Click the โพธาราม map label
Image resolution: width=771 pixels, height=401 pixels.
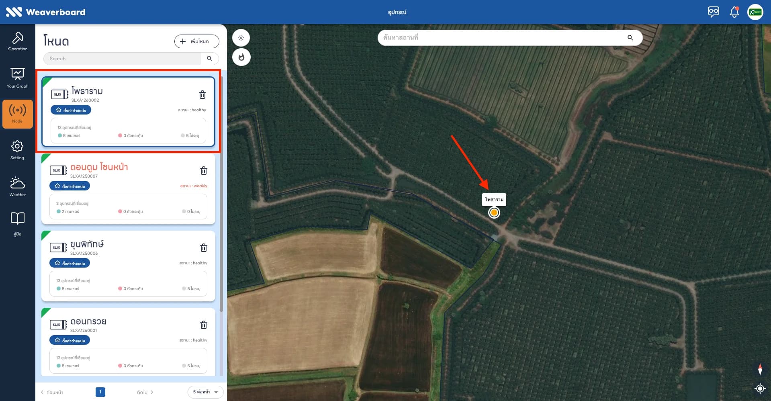pyautogui.click(x=494, y=200)
